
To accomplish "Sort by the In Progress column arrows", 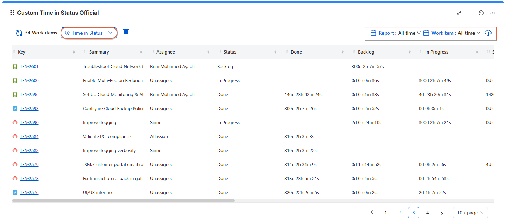I will [x=477, y=52].
